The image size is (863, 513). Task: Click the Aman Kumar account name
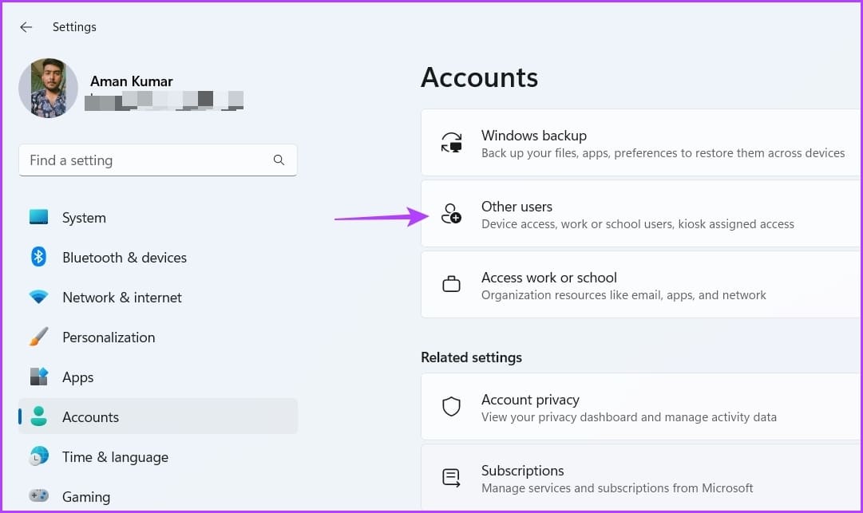click(132, 81)
